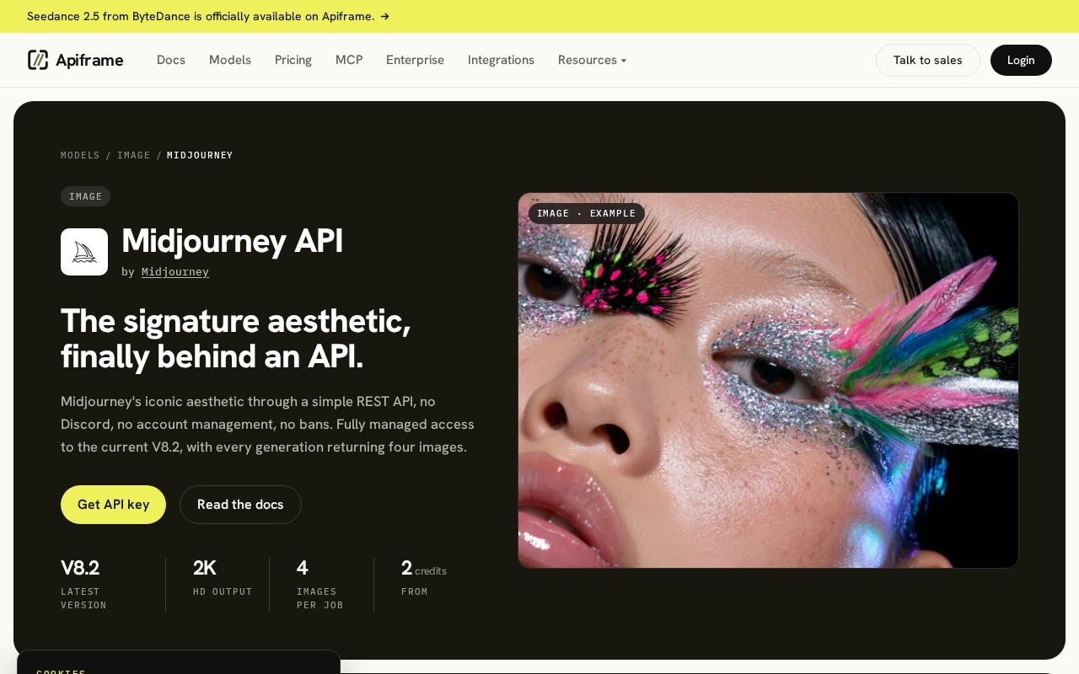Click the Login button
Image resolution: width=1079 pixels, height=674 pixels.
1021,60
